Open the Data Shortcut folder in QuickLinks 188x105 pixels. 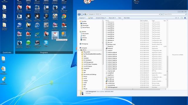(x=4, y=17)
